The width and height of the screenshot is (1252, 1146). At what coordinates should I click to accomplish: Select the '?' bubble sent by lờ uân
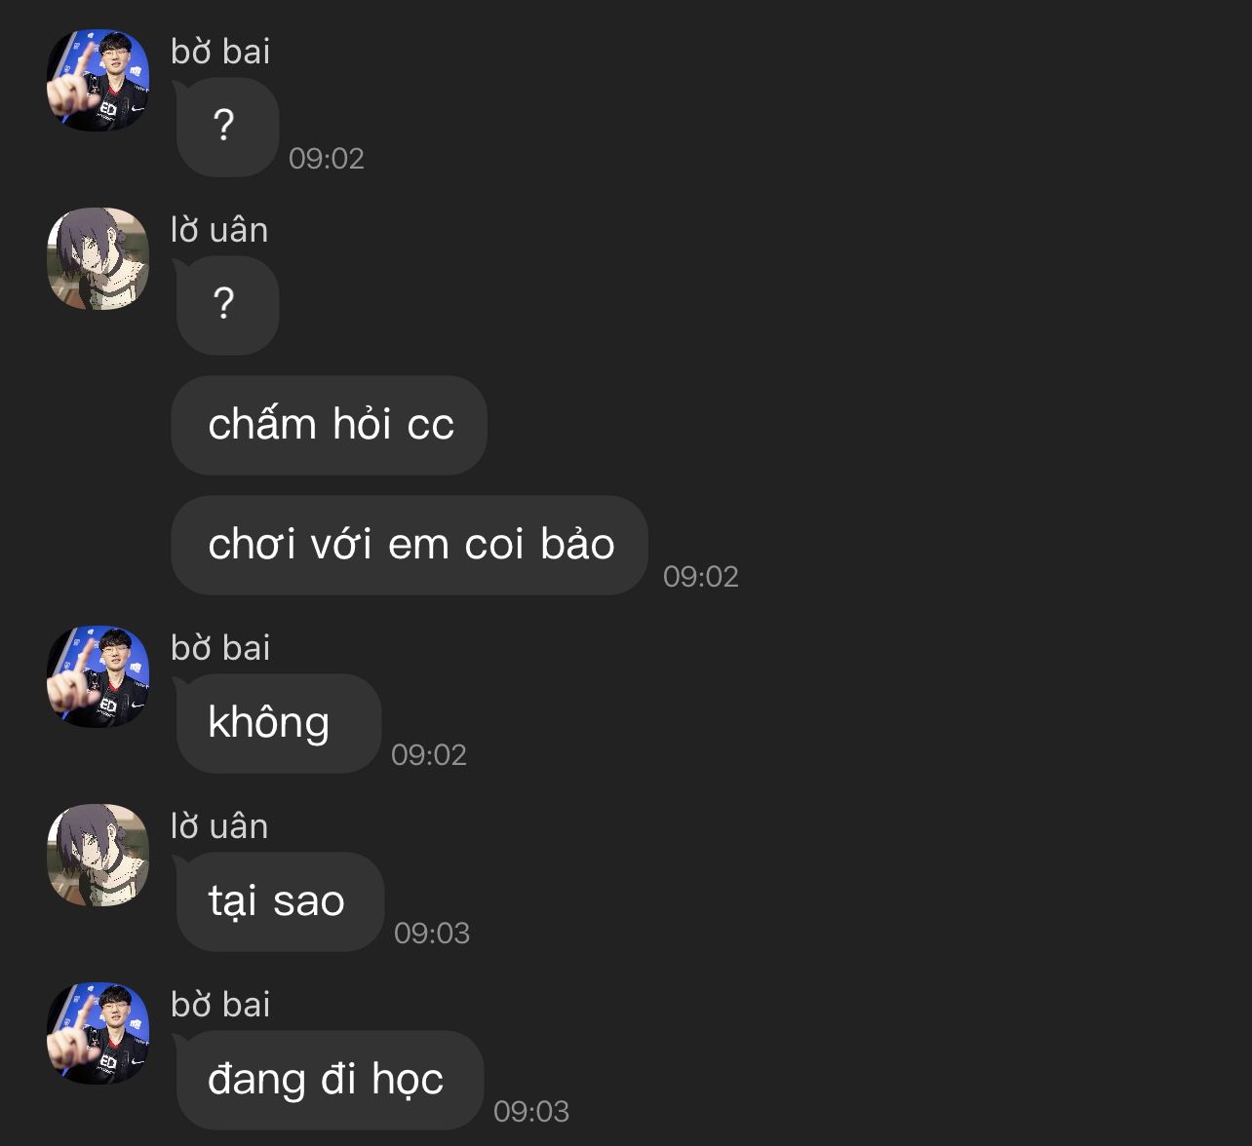pyautogui.click(x=227, y=306)
